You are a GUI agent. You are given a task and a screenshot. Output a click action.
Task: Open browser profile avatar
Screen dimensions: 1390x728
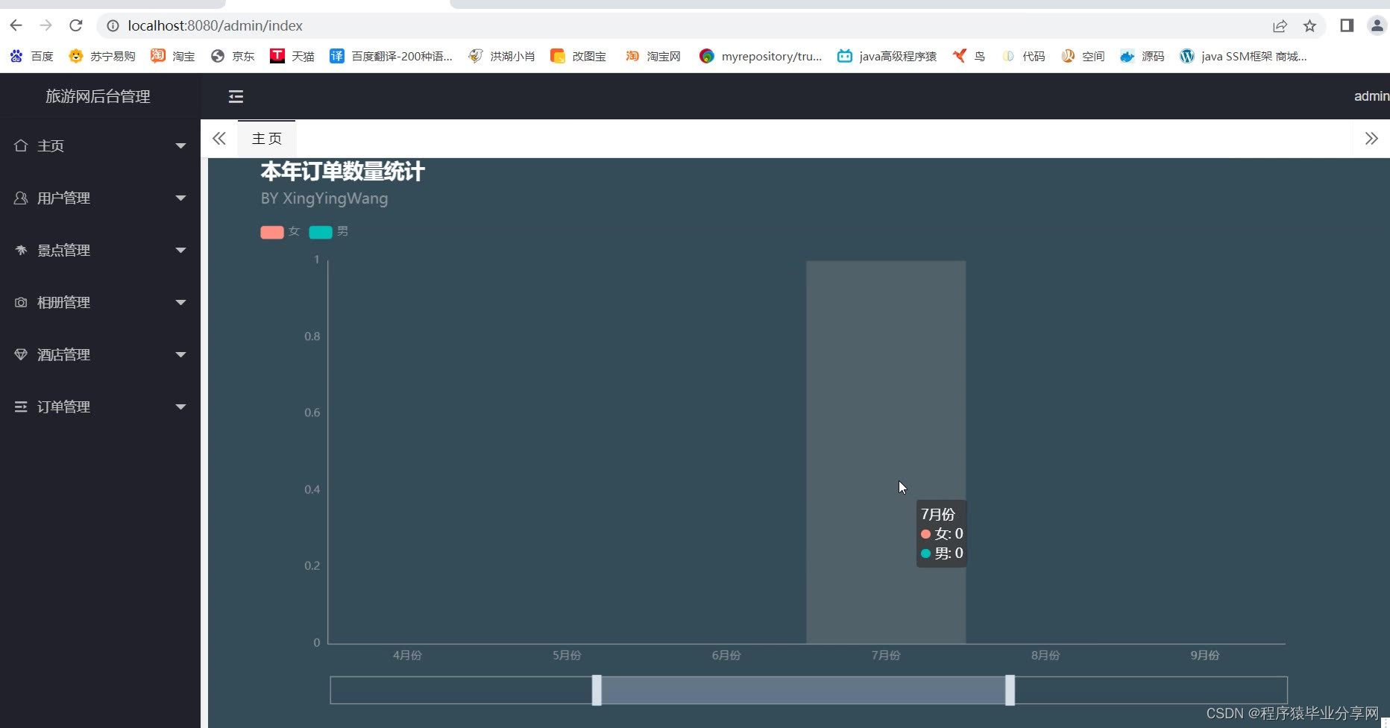tap(1377, 25)
